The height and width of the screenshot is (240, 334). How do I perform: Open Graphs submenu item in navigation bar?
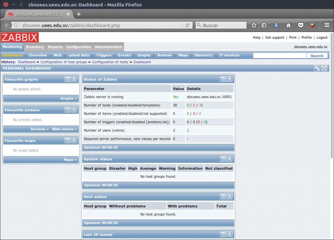coord(144,55)
